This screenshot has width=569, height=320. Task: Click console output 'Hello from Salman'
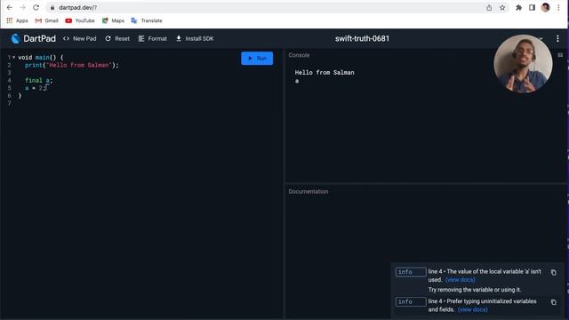(x=325, y=73)
